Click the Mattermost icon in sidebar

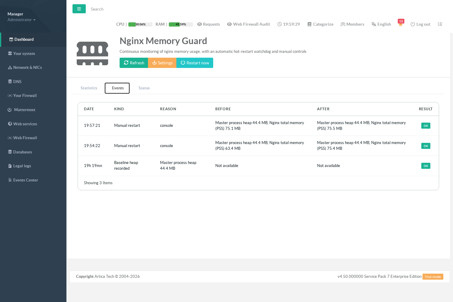click(10, 110)
